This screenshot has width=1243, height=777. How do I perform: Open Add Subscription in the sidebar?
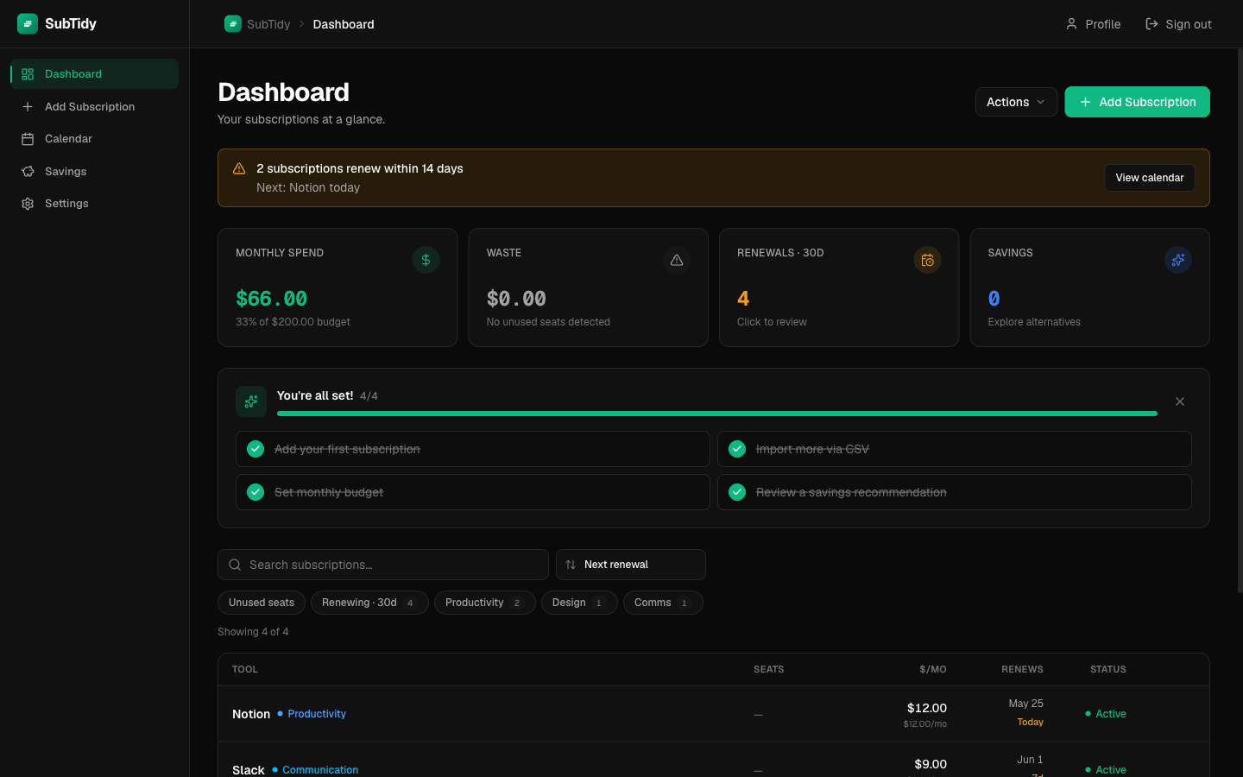click(x=94, y=106)
